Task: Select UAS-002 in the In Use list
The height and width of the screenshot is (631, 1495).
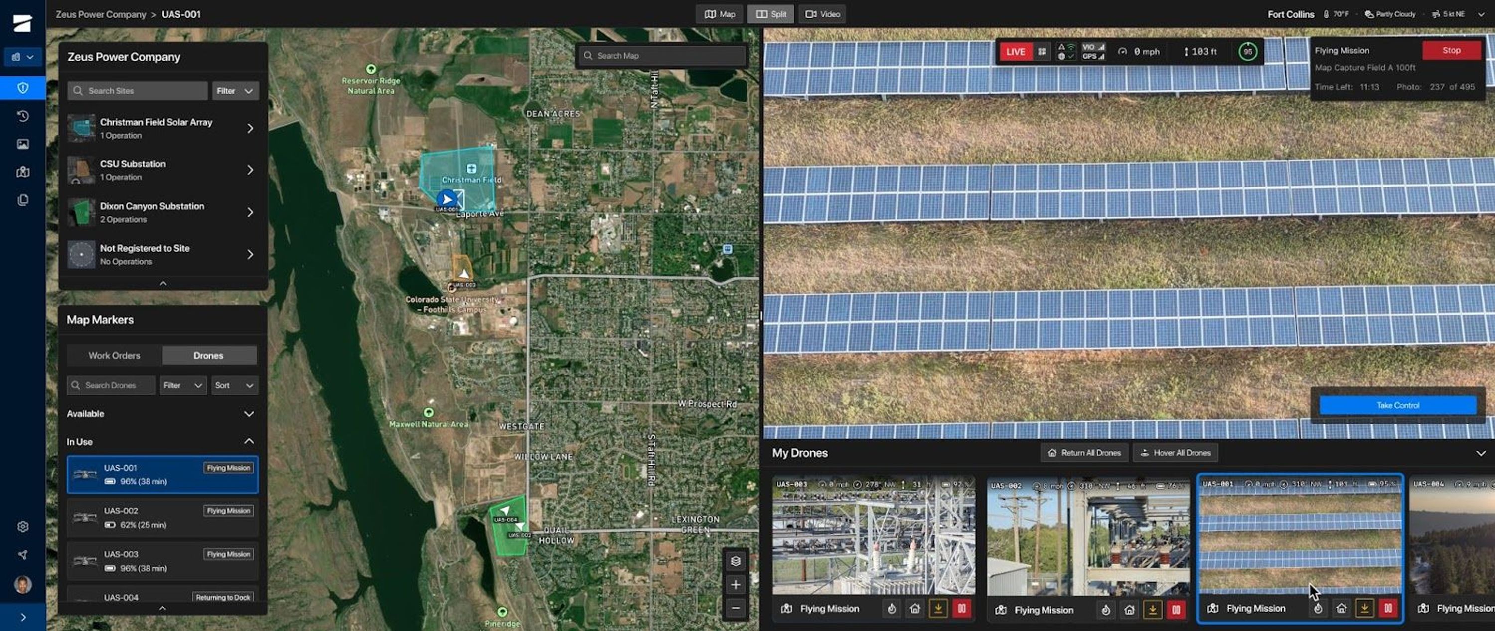Action: (162, 517)
